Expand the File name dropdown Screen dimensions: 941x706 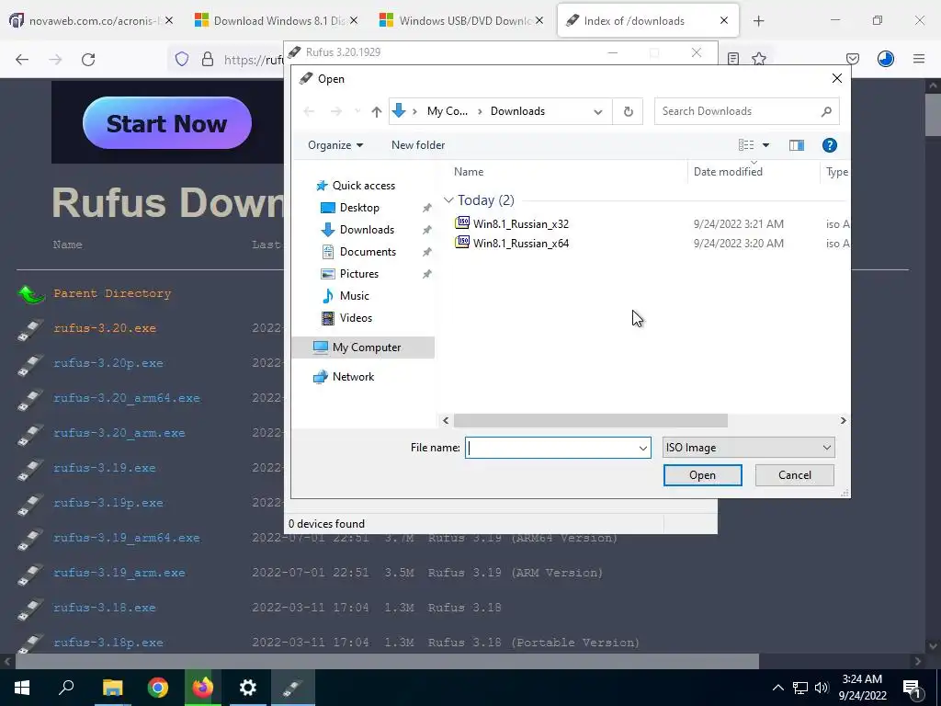click(x=642, y=448)
